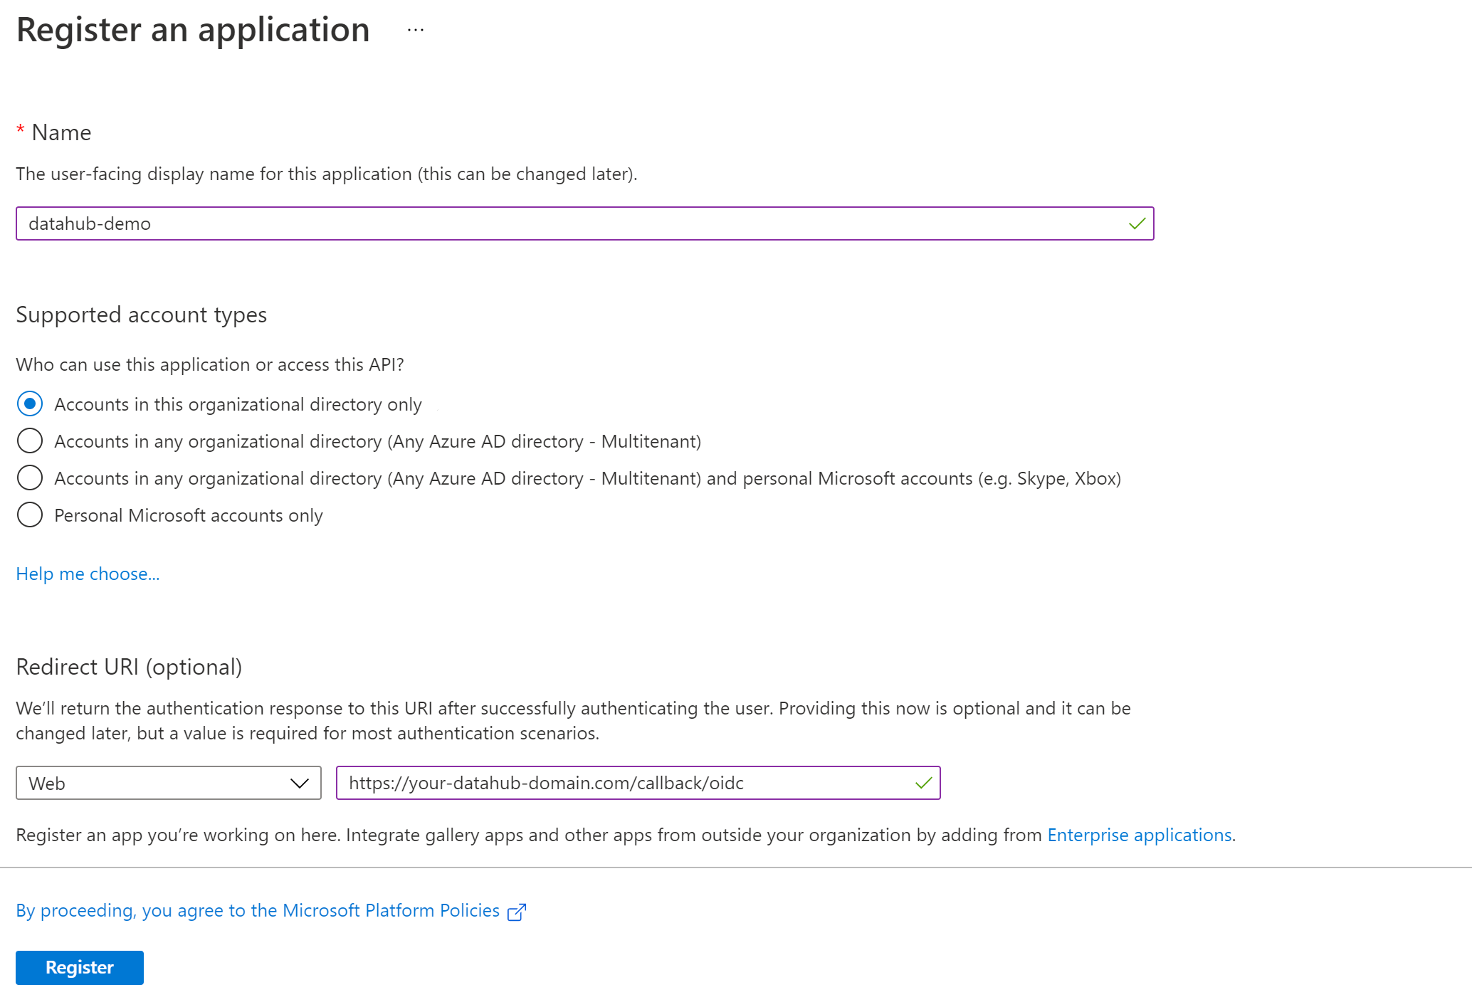
Task: Click the Register button
Action: pyautogui.click(x=79, y=967)
